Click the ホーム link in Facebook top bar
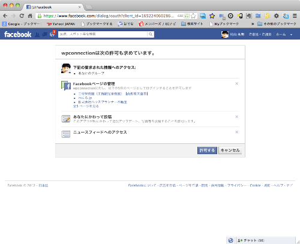The image size is (300, 244). [x=281, y=34]
